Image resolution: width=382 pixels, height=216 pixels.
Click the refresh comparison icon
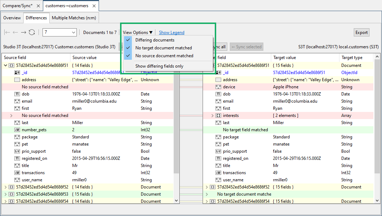coord(32,32)
